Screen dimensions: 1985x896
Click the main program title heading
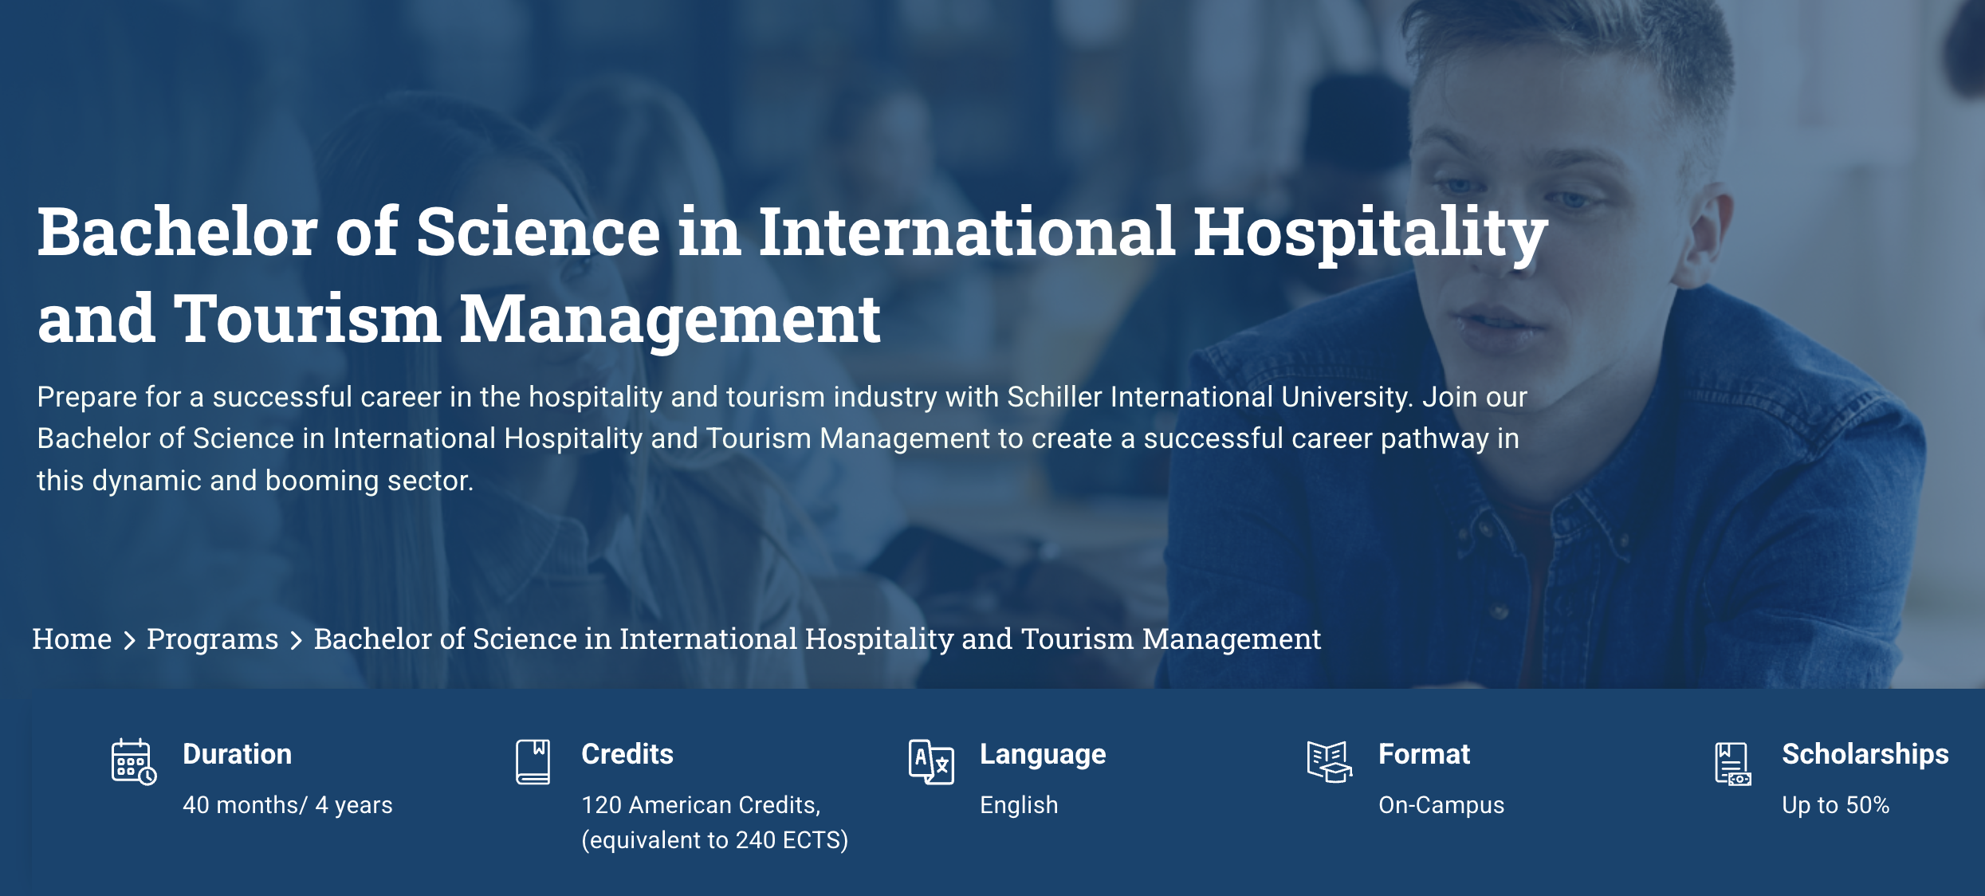pyautogui.click(x=792, y=274)
